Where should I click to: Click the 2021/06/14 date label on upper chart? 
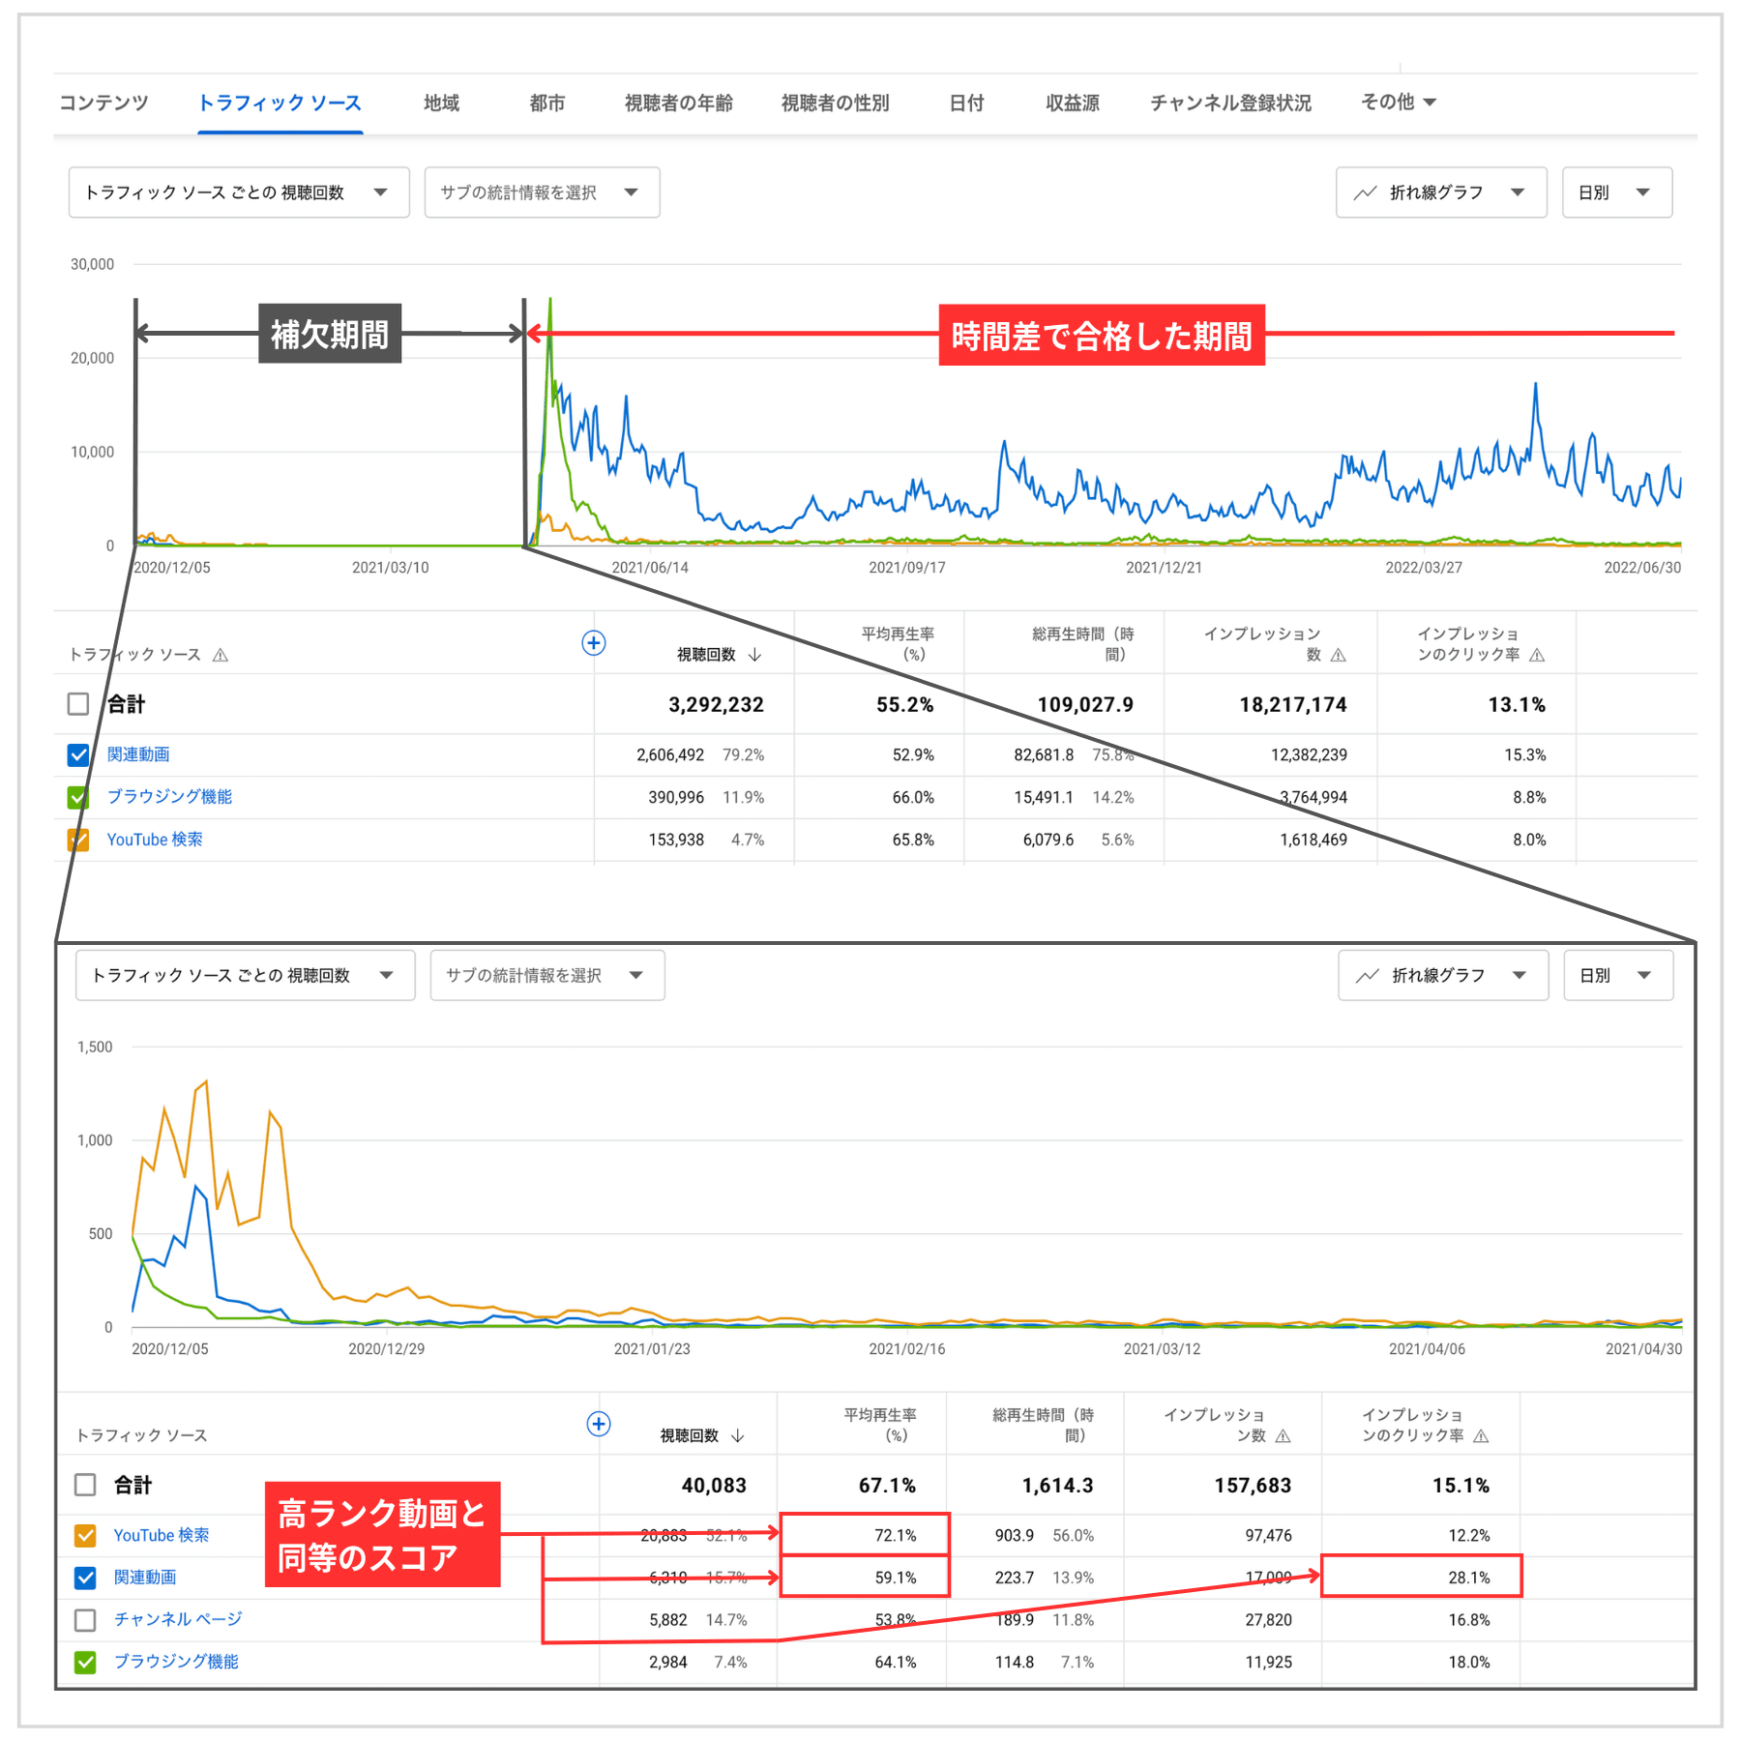(x=650, y=568)
